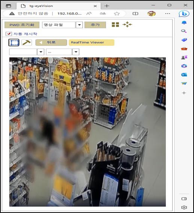Open the red toolbox sidebar icon
The image size is (194, 213).
coord(184,49)
